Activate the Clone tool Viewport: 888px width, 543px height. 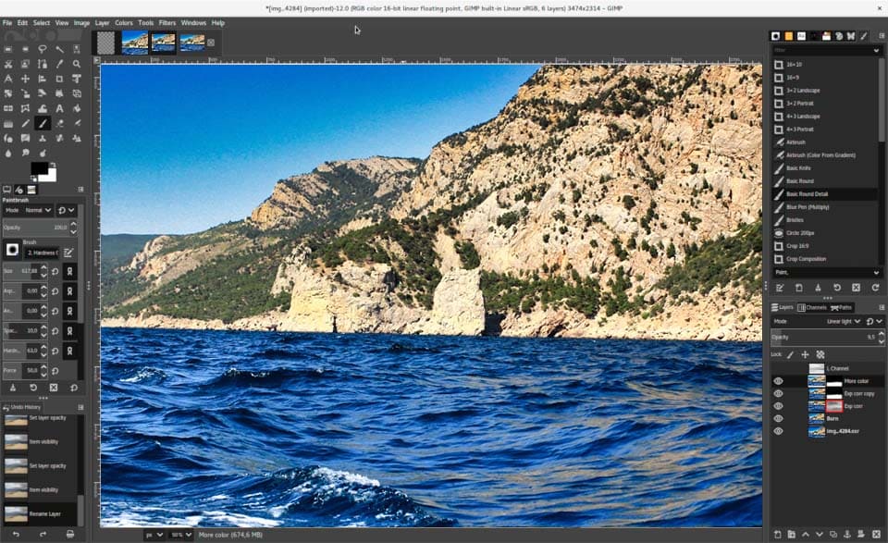(x=42, y=139)
